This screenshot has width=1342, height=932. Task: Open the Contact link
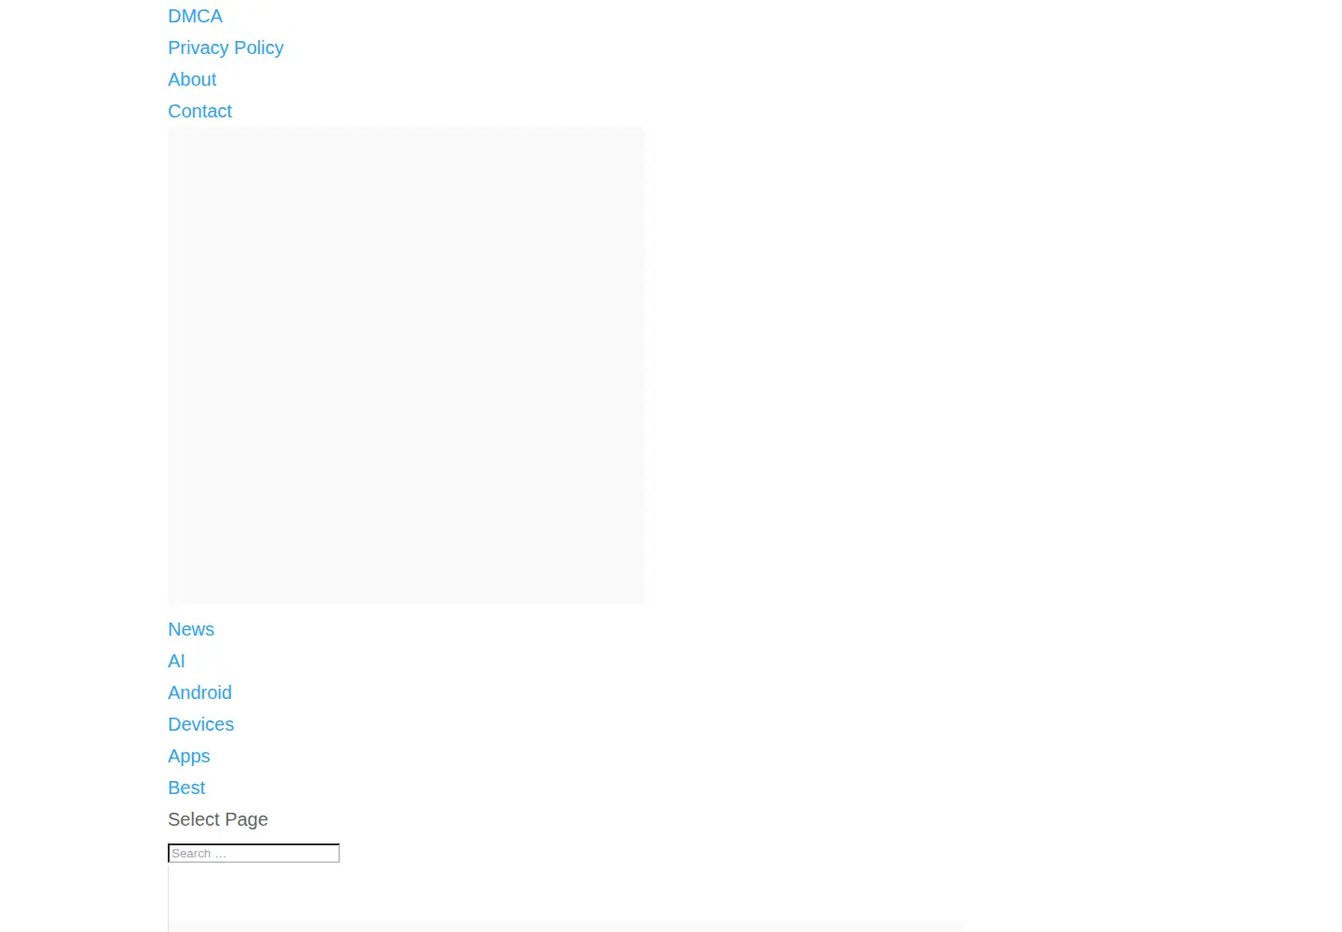199,111
